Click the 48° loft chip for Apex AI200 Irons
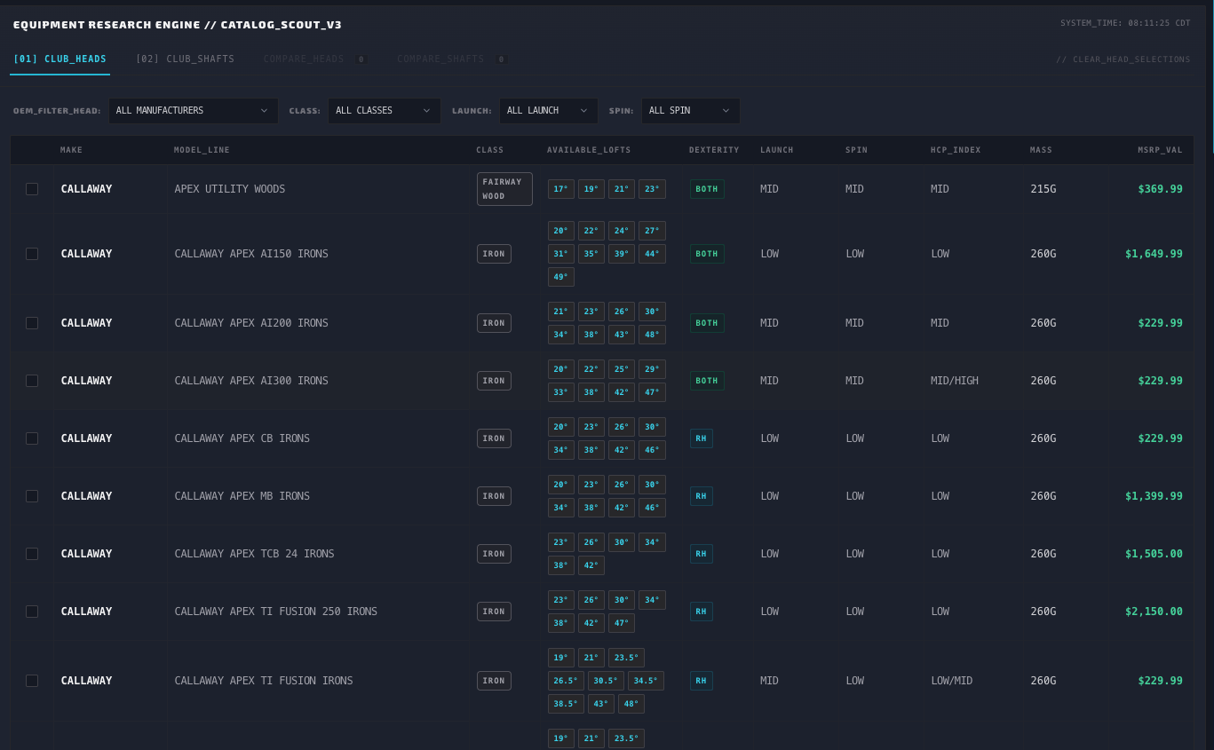 point(652,335)
